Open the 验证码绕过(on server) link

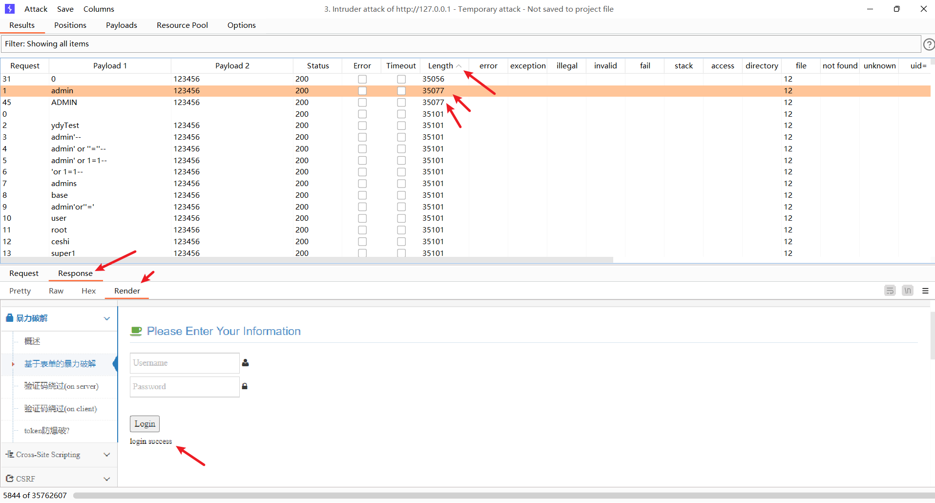click(x=62, y=386)
